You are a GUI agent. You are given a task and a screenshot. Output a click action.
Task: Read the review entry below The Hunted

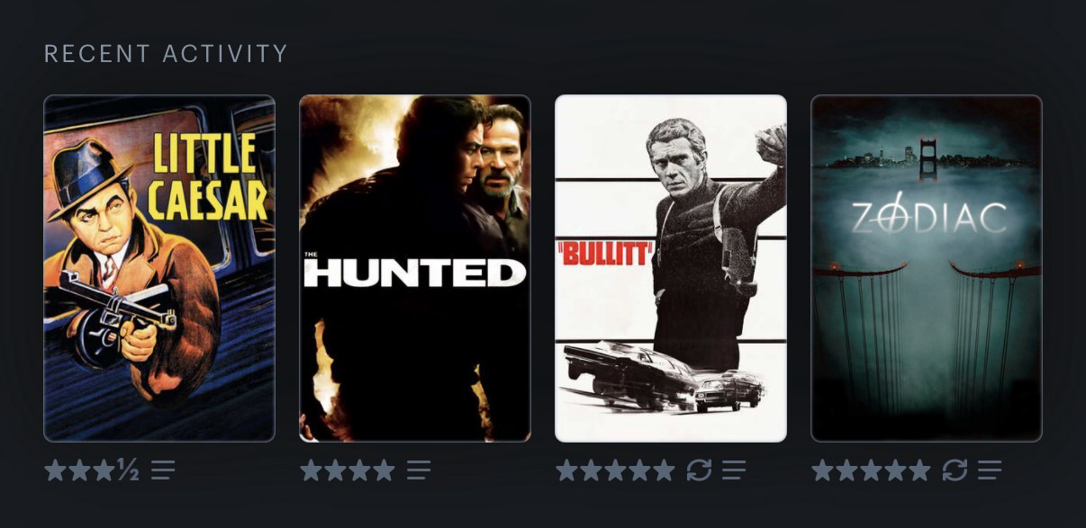419,470
